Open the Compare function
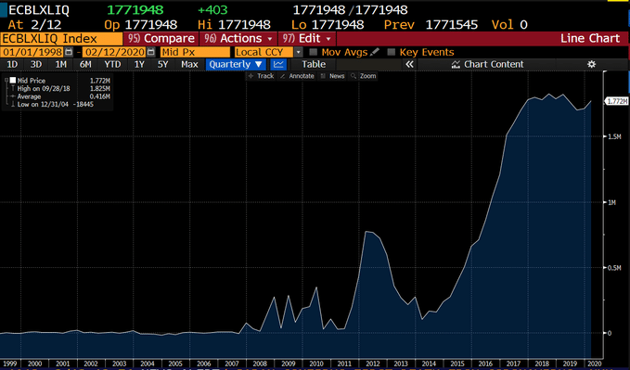This screenshot has width=630, height=370. click(x=161, y=39)
